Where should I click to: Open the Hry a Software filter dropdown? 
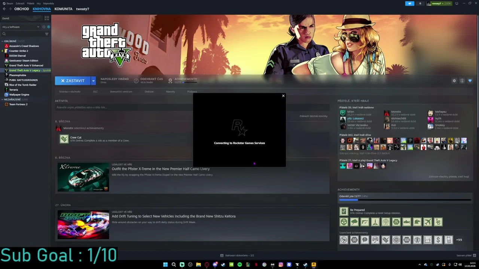[20, 27]
